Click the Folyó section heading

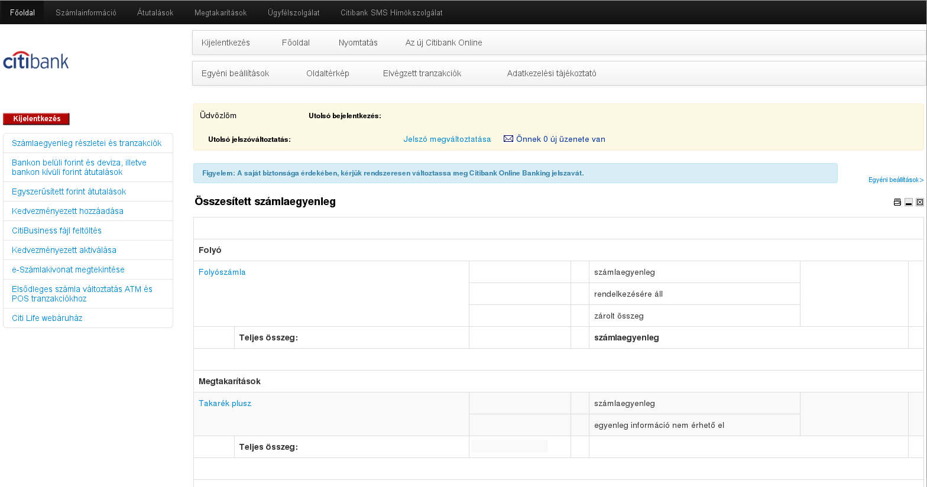point(210,250)
